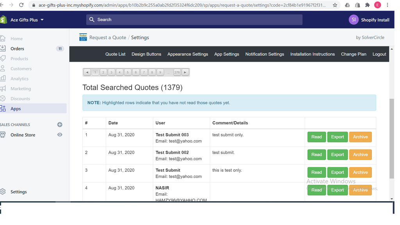Click the Shopify admin Search field

click(x=195, y=20)
